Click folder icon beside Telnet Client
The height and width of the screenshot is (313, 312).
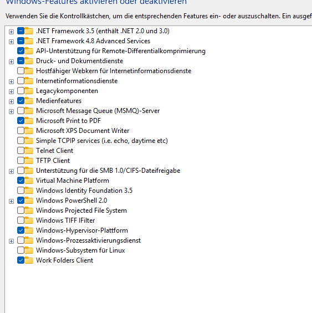click(x=29, y=151)
